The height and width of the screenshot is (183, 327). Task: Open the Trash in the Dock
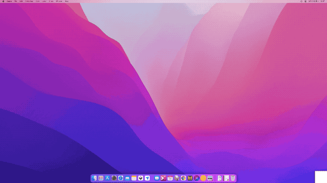pos(233,178)
